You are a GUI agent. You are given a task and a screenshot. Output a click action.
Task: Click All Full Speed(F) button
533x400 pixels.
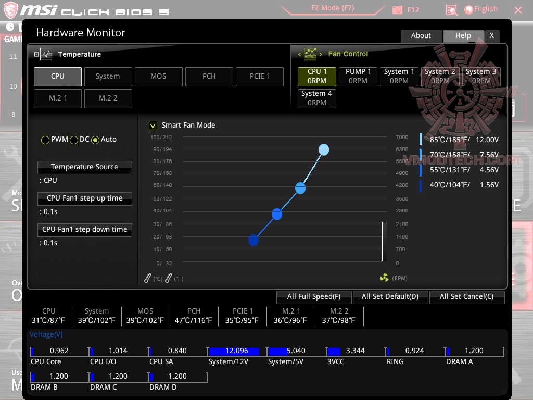point(314,296)
